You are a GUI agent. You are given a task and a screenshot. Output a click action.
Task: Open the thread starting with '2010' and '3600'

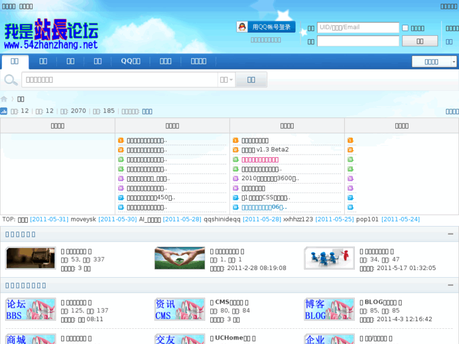click(x=270, y=179)
